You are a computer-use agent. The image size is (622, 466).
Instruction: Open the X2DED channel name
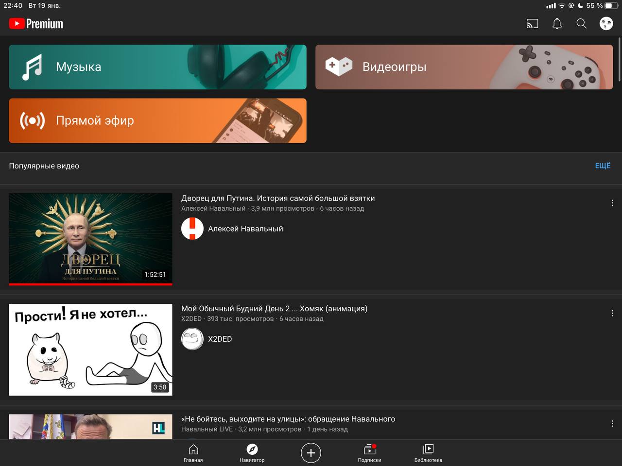click(x=220, y=339)
